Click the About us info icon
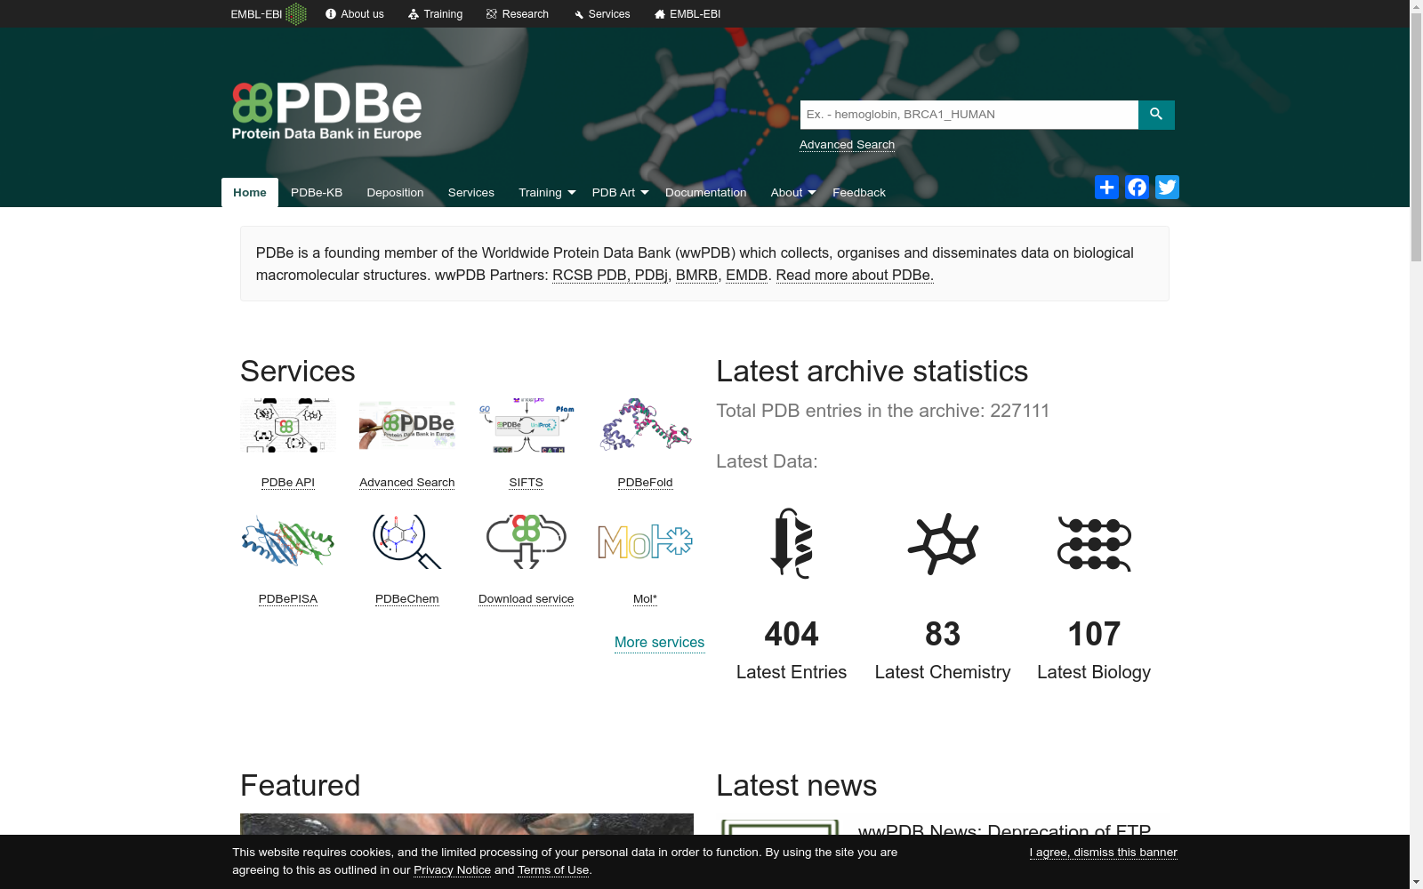1423x889 pixels. click(x=331, y=14)
